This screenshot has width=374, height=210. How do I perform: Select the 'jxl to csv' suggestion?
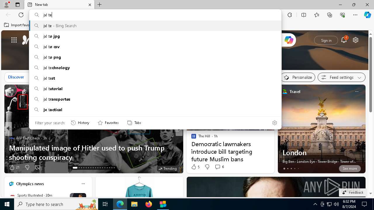coord(155,47)
